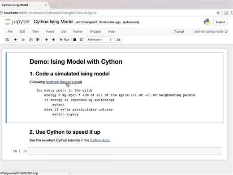Open the command palette keyboard icon
The image size is (233, 175).
coord(118,39)
